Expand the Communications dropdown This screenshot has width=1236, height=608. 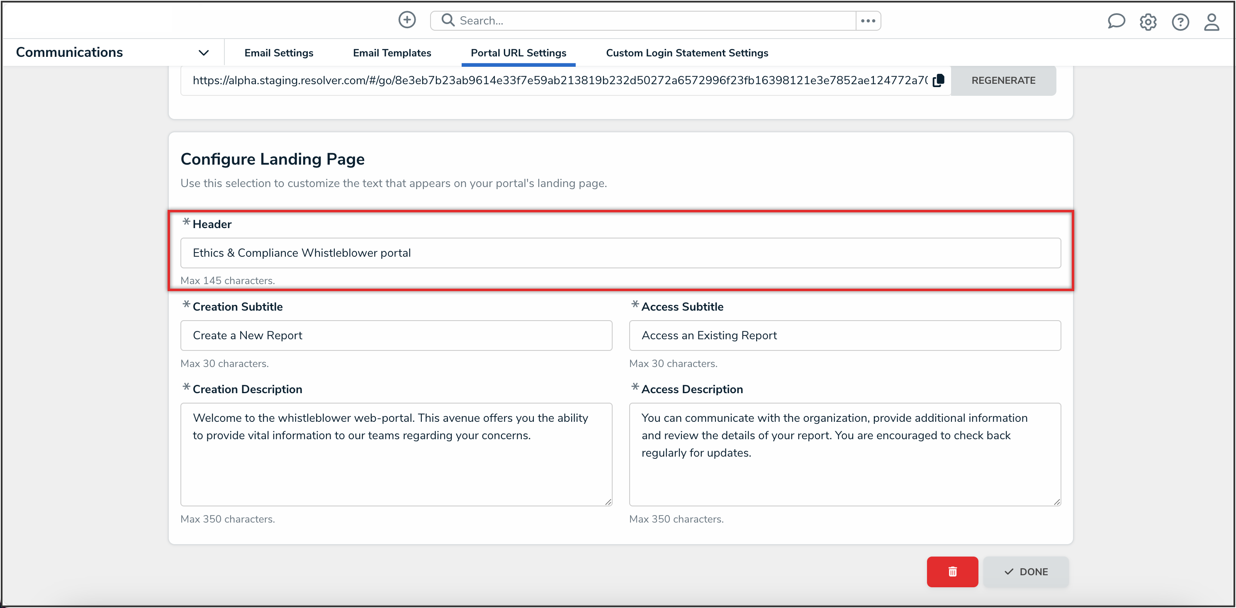tap(203, 53)
